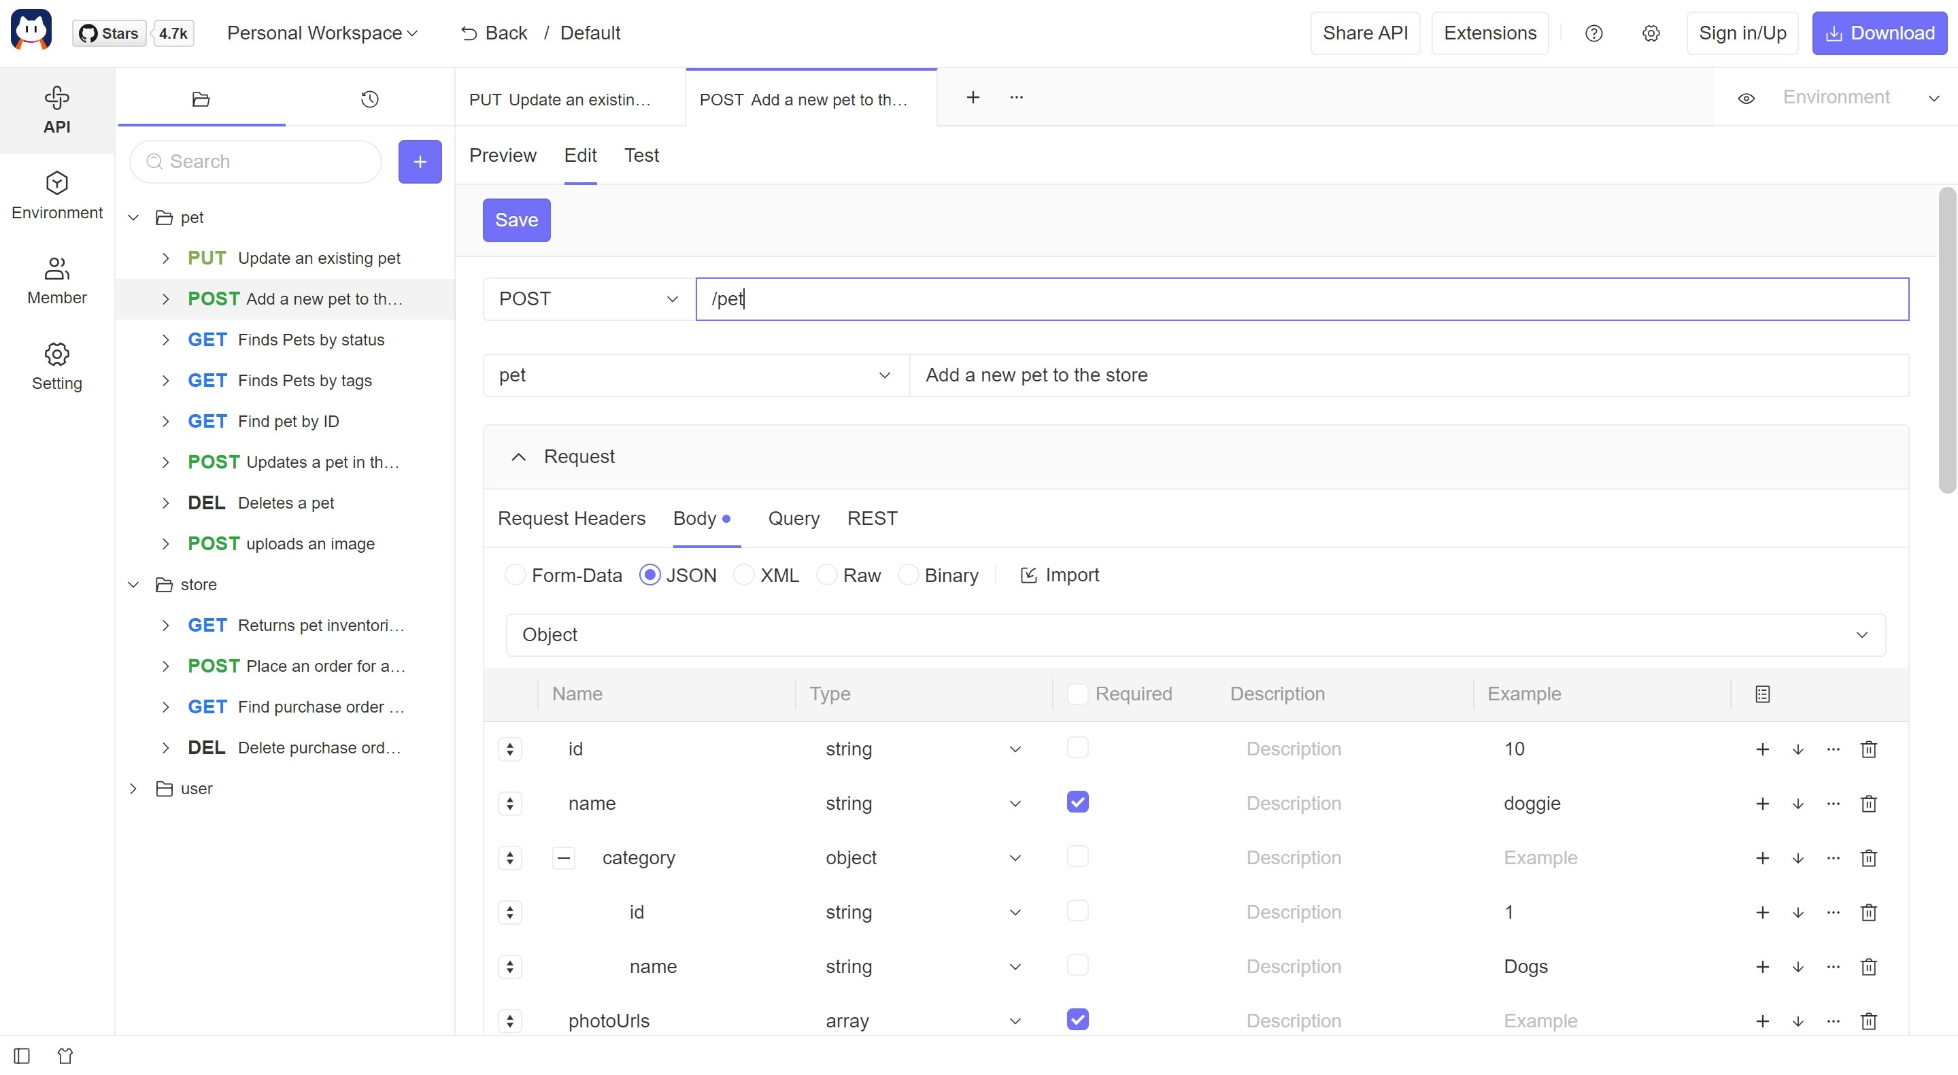Switch to the Preview tab
Image resolution: width=1958 pixels, height=1075 pixels.
[503, 156]
